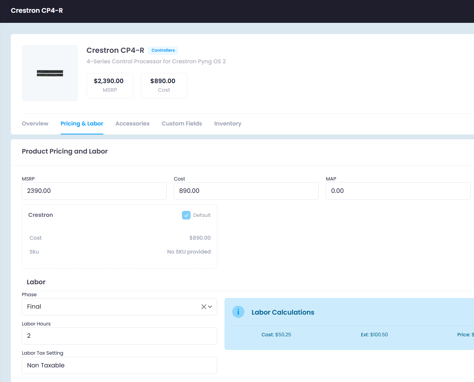This screenshot has width=474, height=382.
Task: Click the Controllers category badge
Action: click(163, 50)
